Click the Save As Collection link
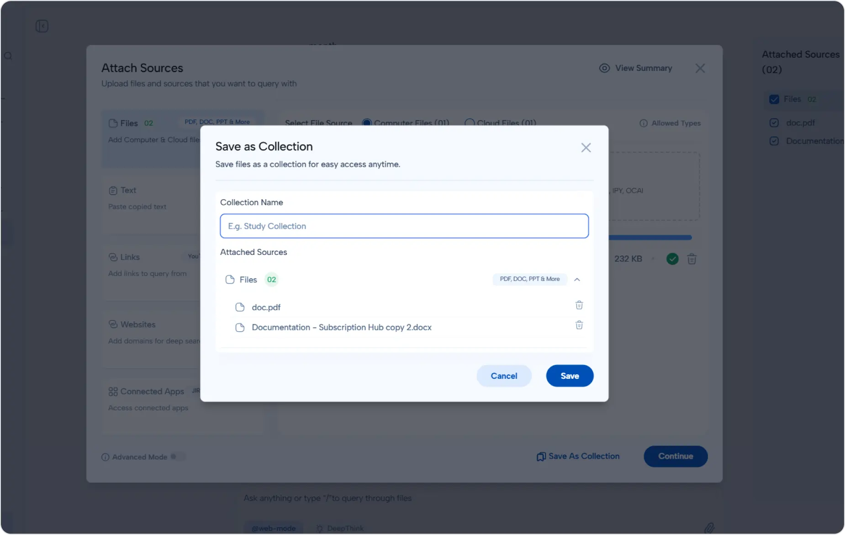Viewport: 845px width, 535px height. [578, 456]
